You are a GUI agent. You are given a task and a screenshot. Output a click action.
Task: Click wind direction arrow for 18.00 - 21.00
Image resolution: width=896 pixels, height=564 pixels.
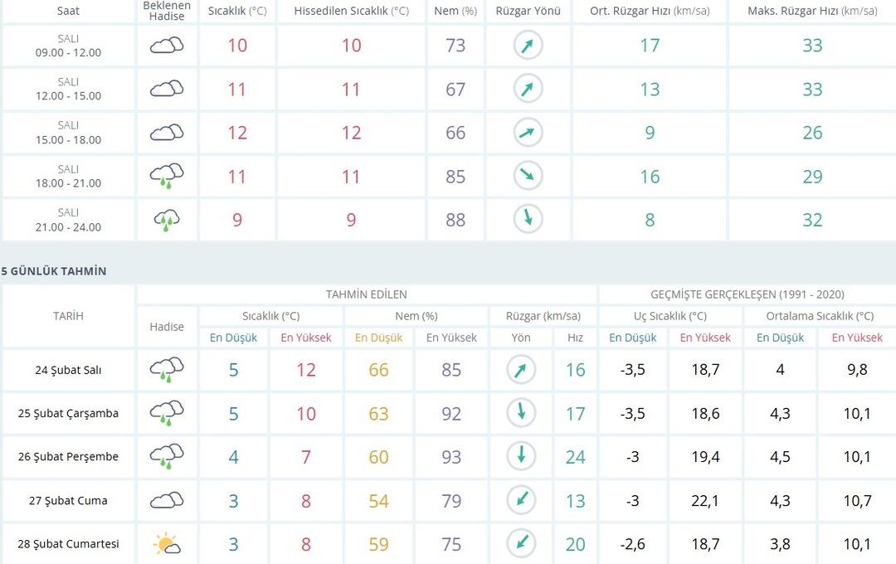click(527, 176)
